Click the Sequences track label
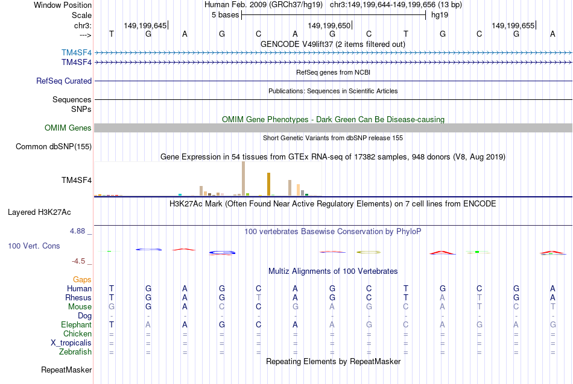This screenshot has width=573, height=384. pos(72,99)
